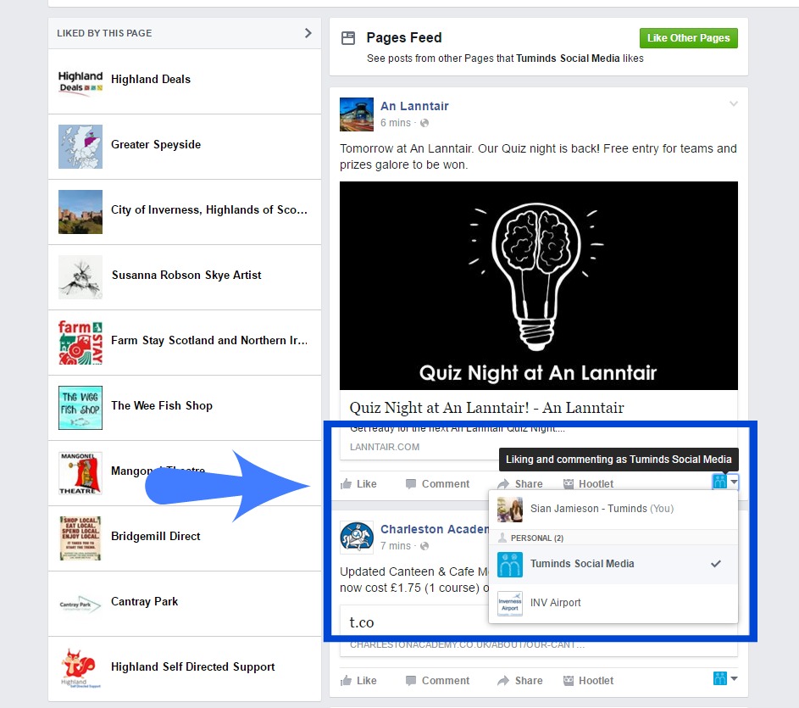Open the Bridgemill Direct page
Image resolution: width=799 pixels, height=708 pixels.
coord(155,537)
